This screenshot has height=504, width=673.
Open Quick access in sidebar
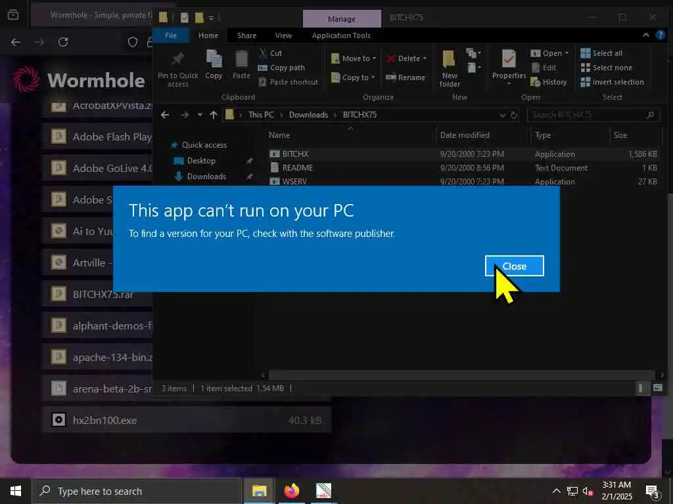tap(199, 145)
